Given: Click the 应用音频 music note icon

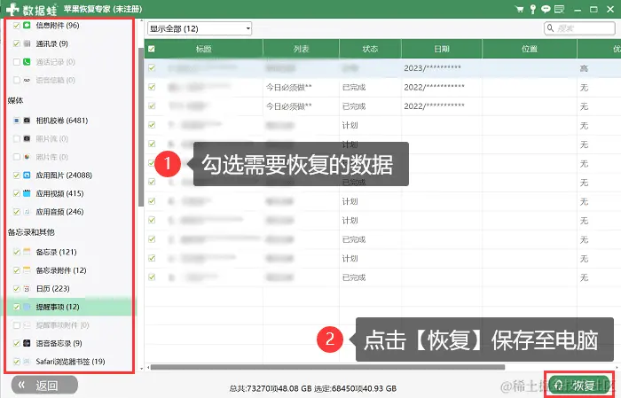Looking at the screenshot, I should tap(27, 212).
